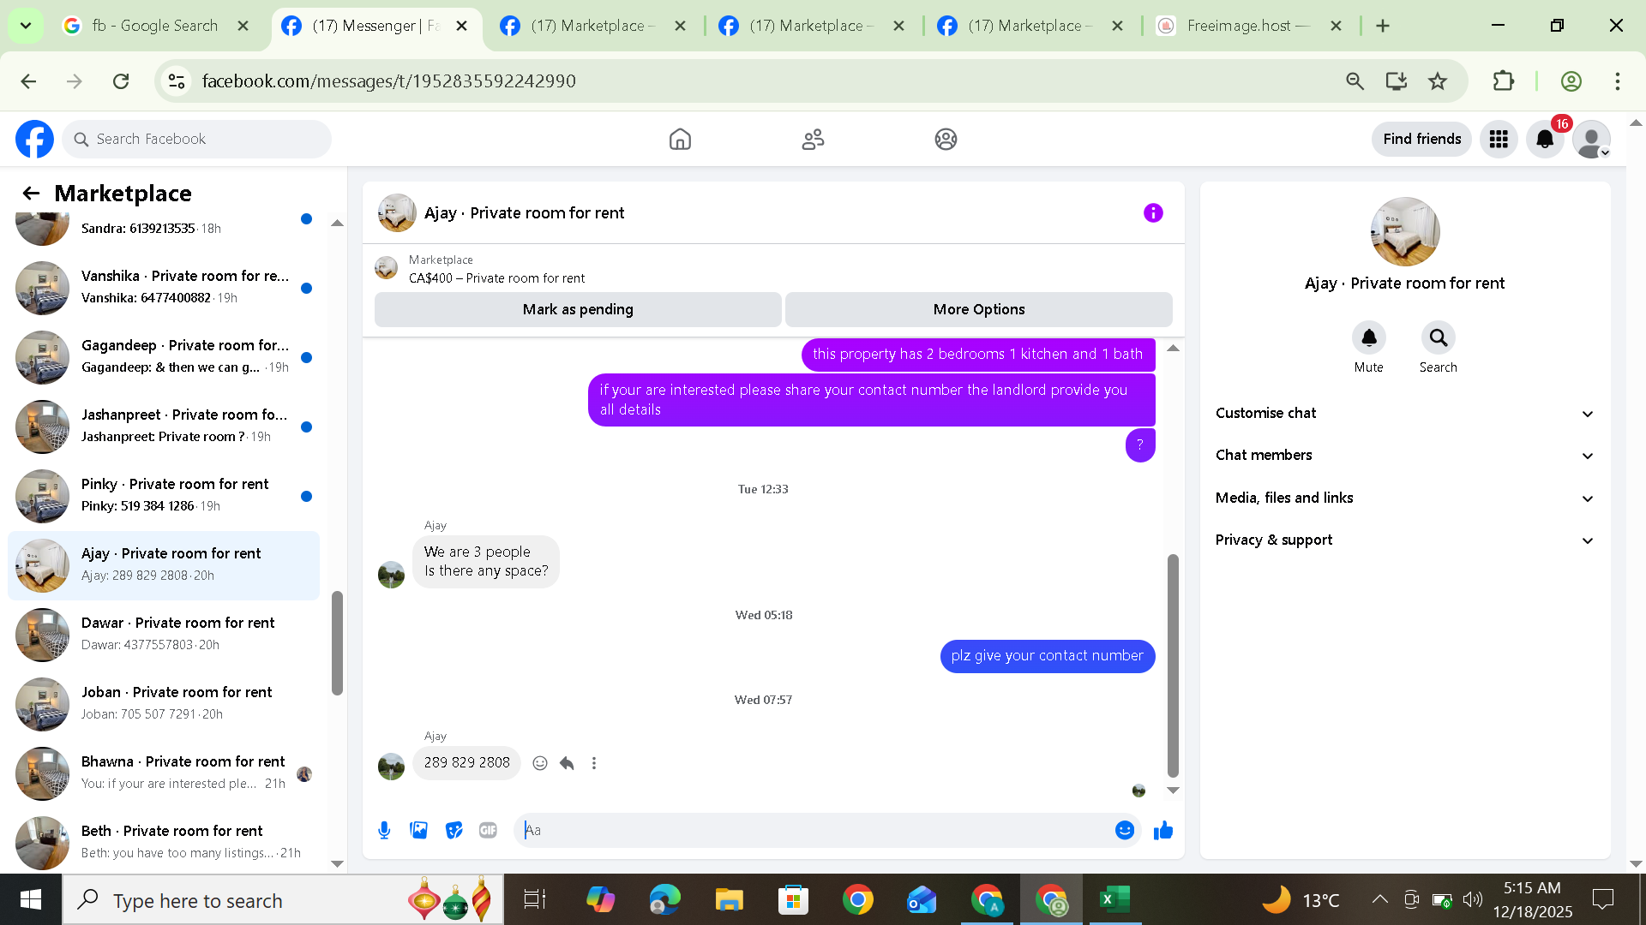Click Find friends button

(x=1421, y=139)
